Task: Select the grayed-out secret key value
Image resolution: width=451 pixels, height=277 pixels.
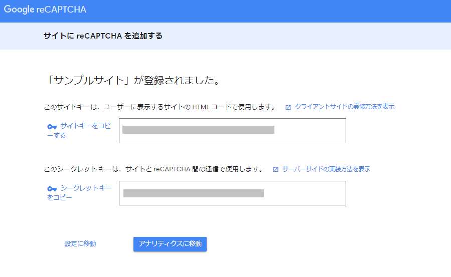Action: (x=194, y=193)
